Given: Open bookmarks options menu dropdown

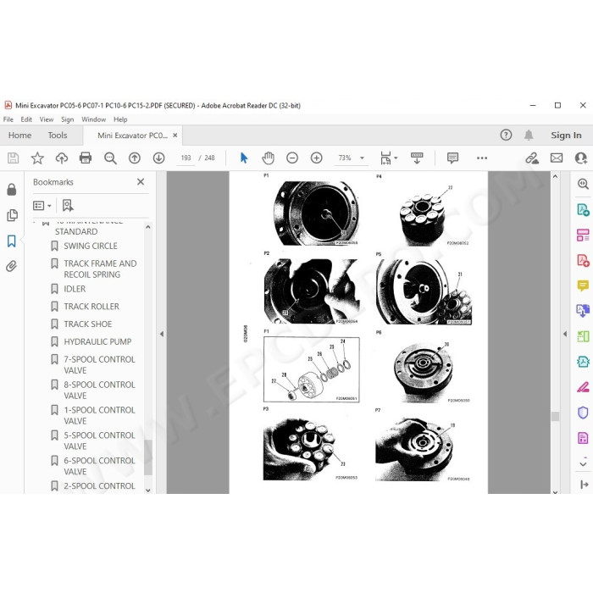Looking at the screenshot, I should [42, 205].
